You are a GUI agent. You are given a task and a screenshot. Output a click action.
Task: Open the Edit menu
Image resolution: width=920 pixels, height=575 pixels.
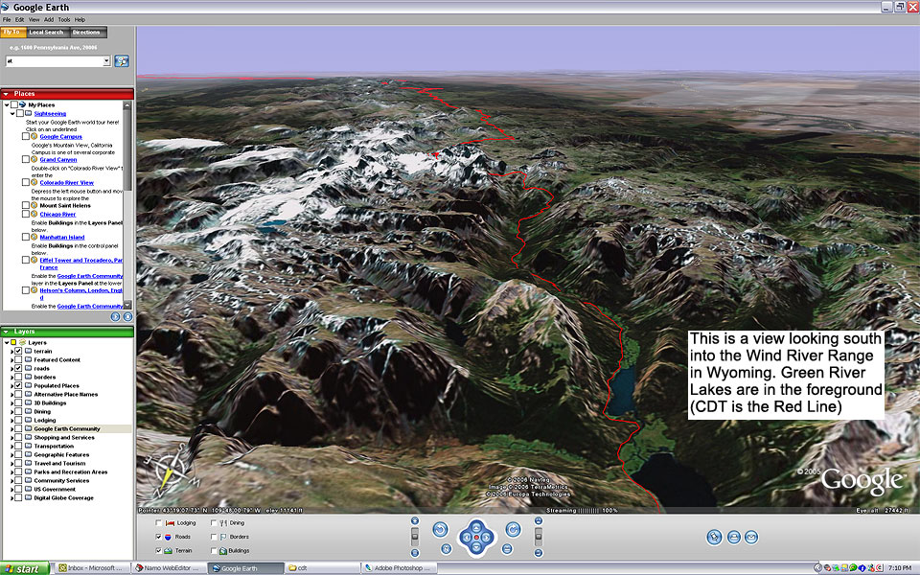pos(20,19)
